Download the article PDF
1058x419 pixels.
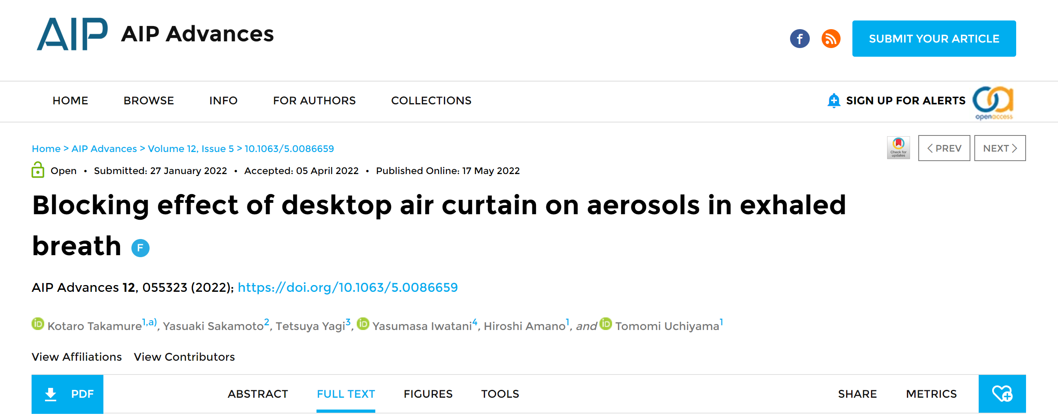(68, 393)
